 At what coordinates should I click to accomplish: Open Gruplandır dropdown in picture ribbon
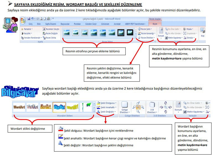click(190, 33)
